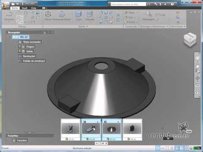Image resolution: width=203 pixels, height=152 pixels.
Task: Select the Eixo axis construction tool
Action: 130,17
